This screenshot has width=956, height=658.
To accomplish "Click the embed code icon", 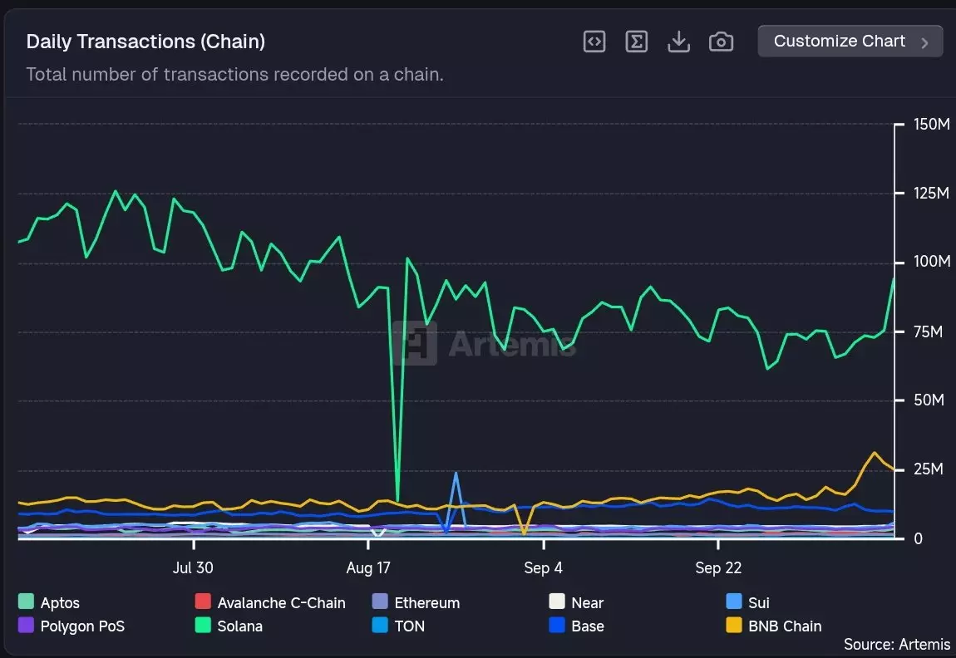I will point(594,42).
